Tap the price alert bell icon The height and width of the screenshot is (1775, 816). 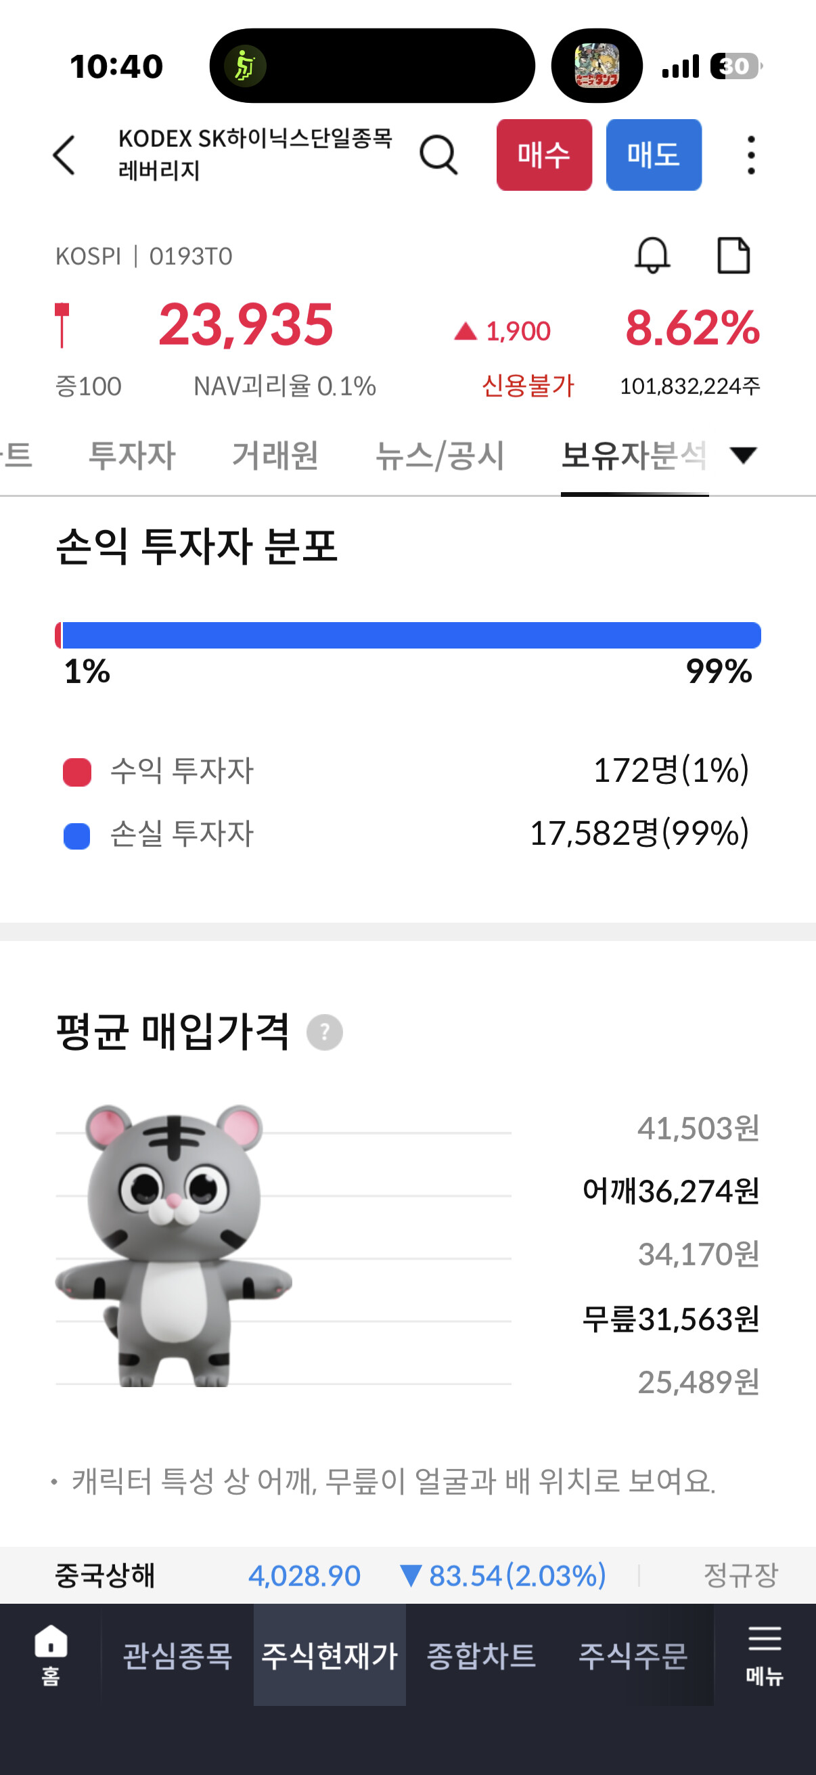[652, 256]
